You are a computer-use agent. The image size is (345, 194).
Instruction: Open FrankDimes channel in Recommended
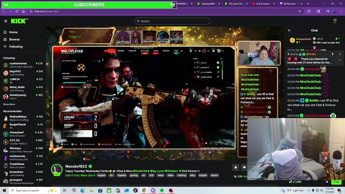pyautogui.click(x=23, y=165)
